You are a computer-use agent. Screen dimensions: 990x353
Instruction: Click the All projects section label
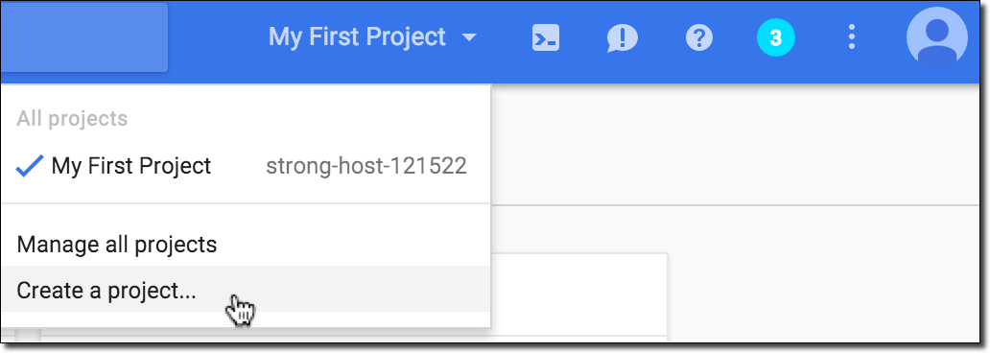(72, 119)
